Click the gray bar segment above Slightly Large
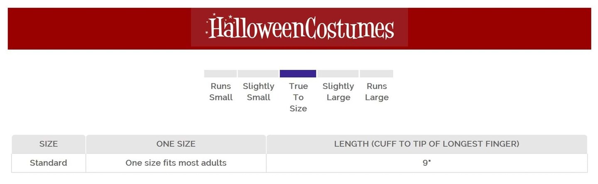Screen dimensions: 598x184 [338, 74]
